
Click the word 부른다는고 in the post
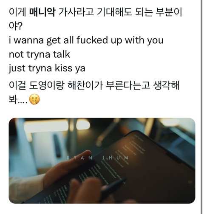click(128, 85)
